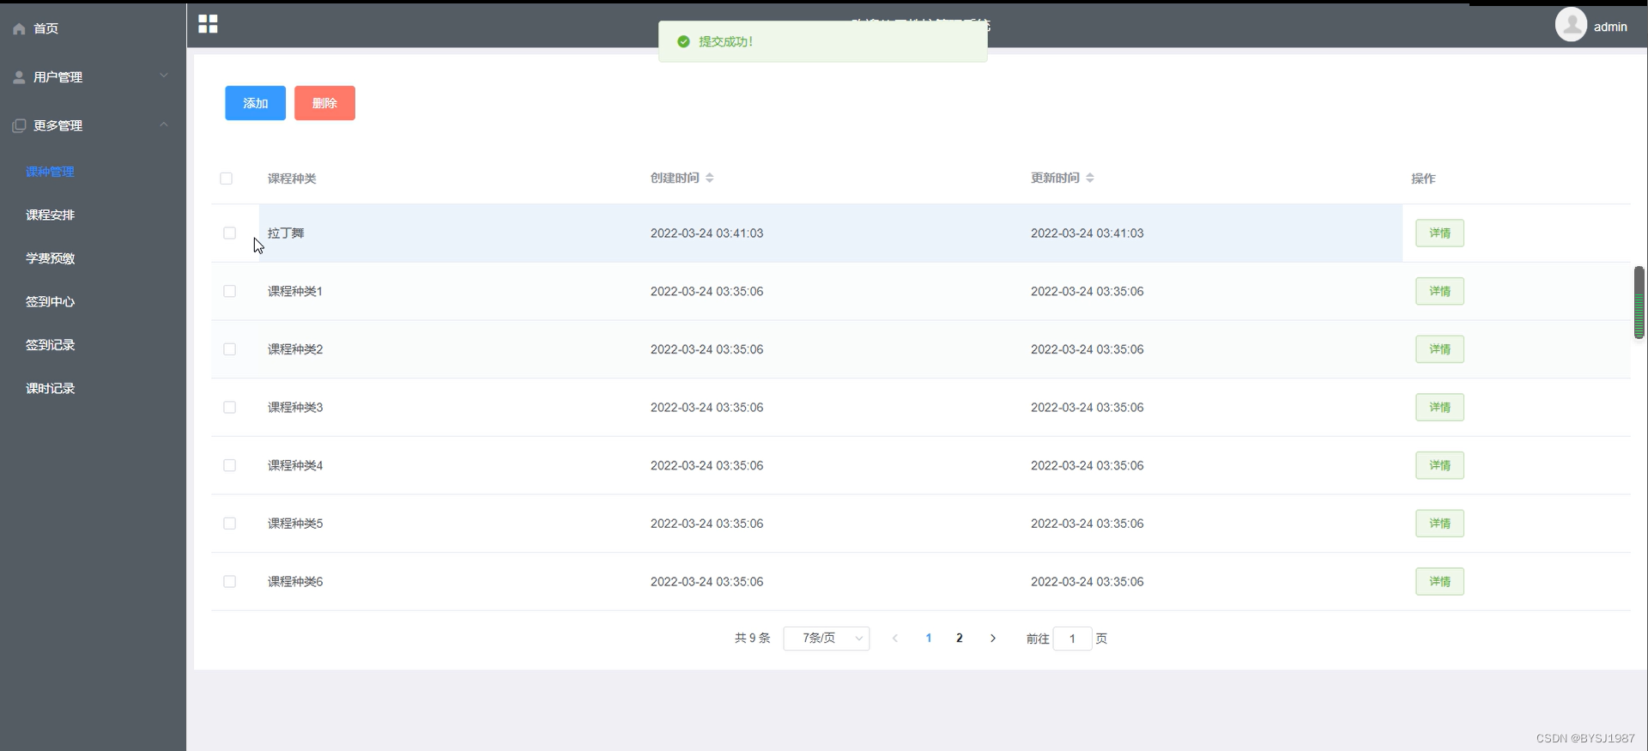Check the 课程种类3 row checkbox
This screenshot has width=1648, height=751.
pos(229,408)
